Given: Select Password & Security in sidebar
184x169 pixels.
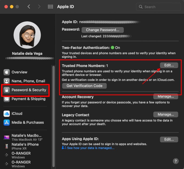Looking at the screenshot, I should [25, 90].
